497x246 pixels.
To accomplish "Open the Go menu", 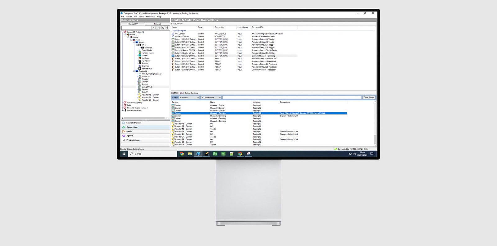I will tap(135, 17).
